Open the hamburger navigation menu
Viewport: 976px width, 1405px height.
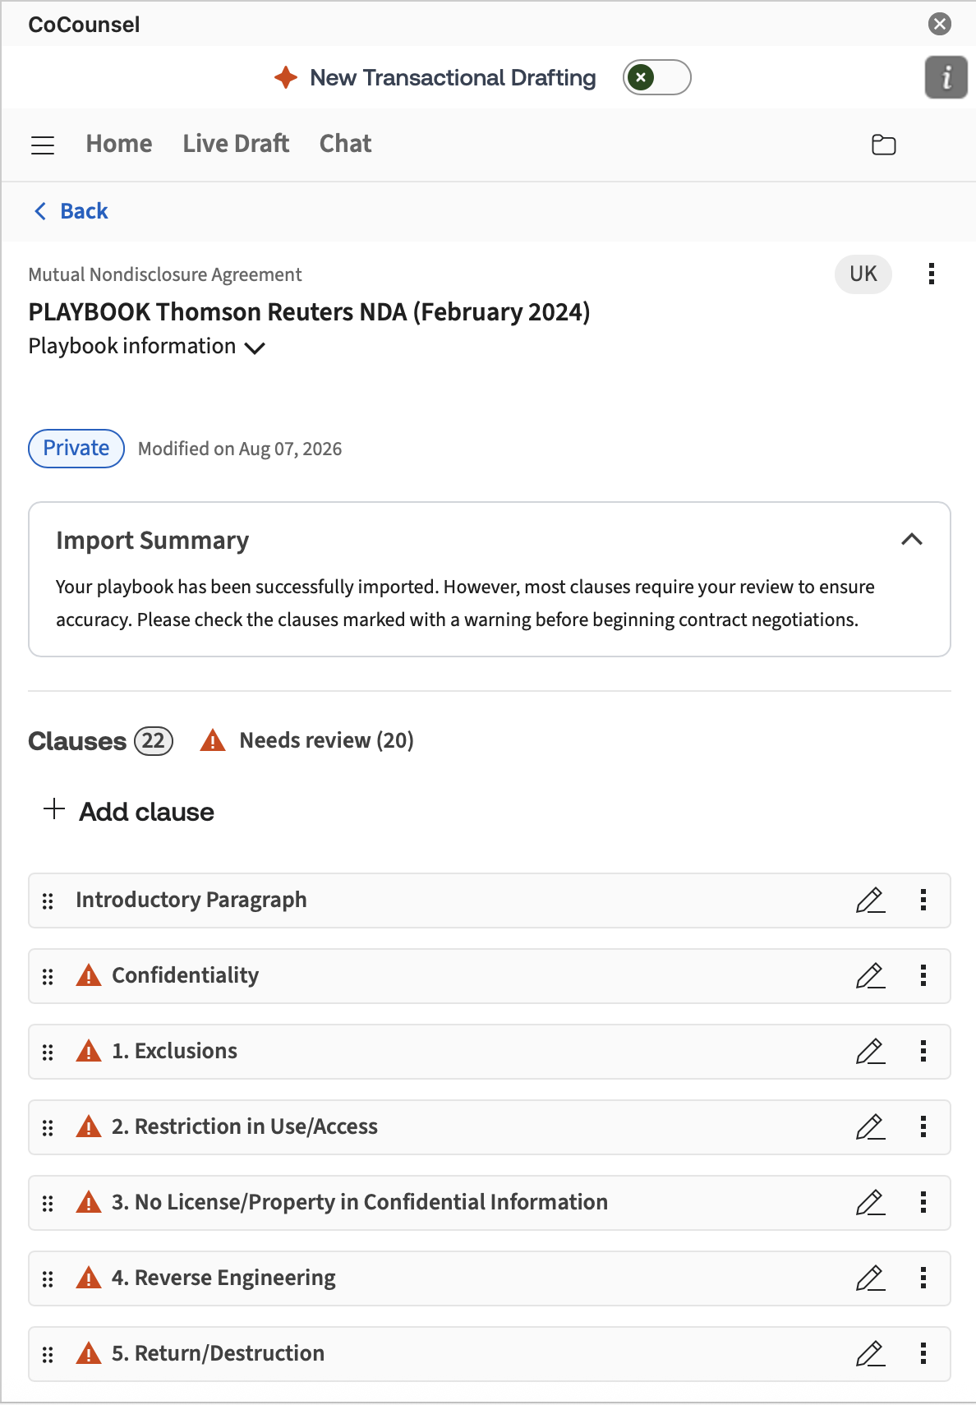[43, 145]
